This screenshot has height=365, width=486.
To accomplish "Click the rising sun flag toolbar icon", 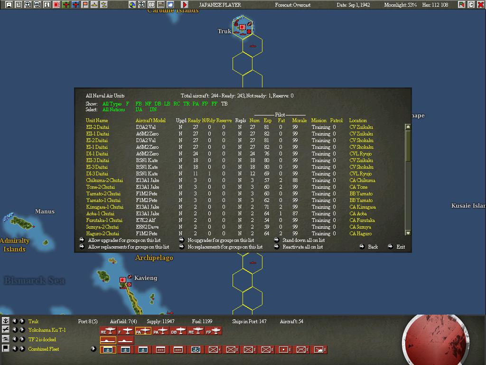I will point(56,4).
